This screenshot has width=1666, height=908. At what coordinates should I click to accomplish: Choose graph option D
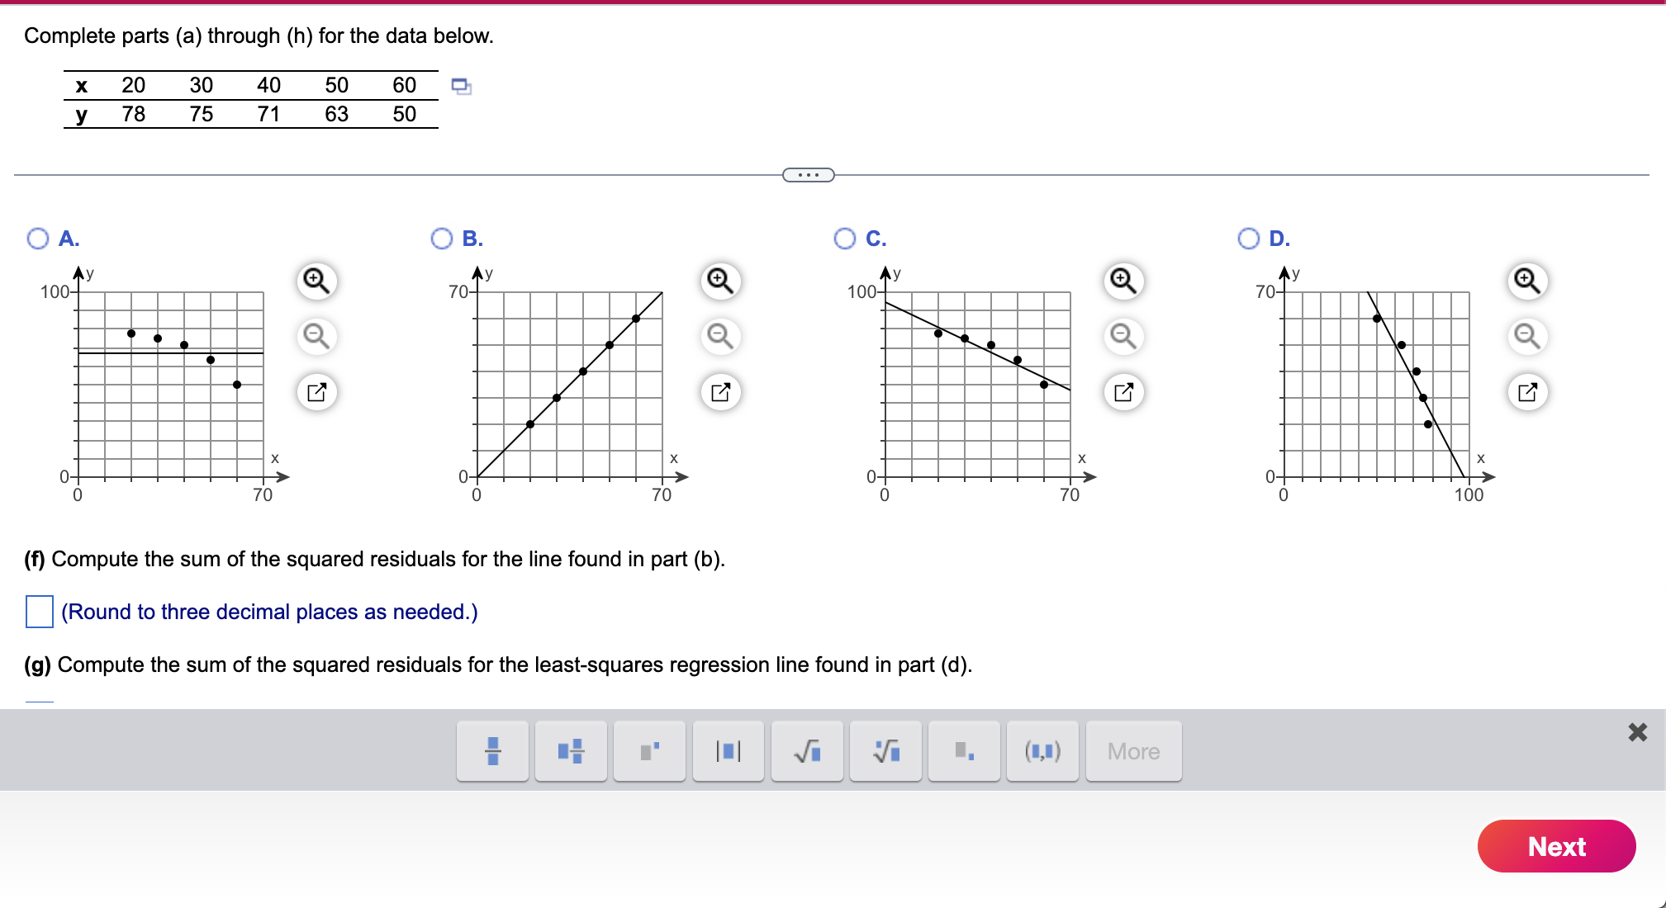(1249, 238)
